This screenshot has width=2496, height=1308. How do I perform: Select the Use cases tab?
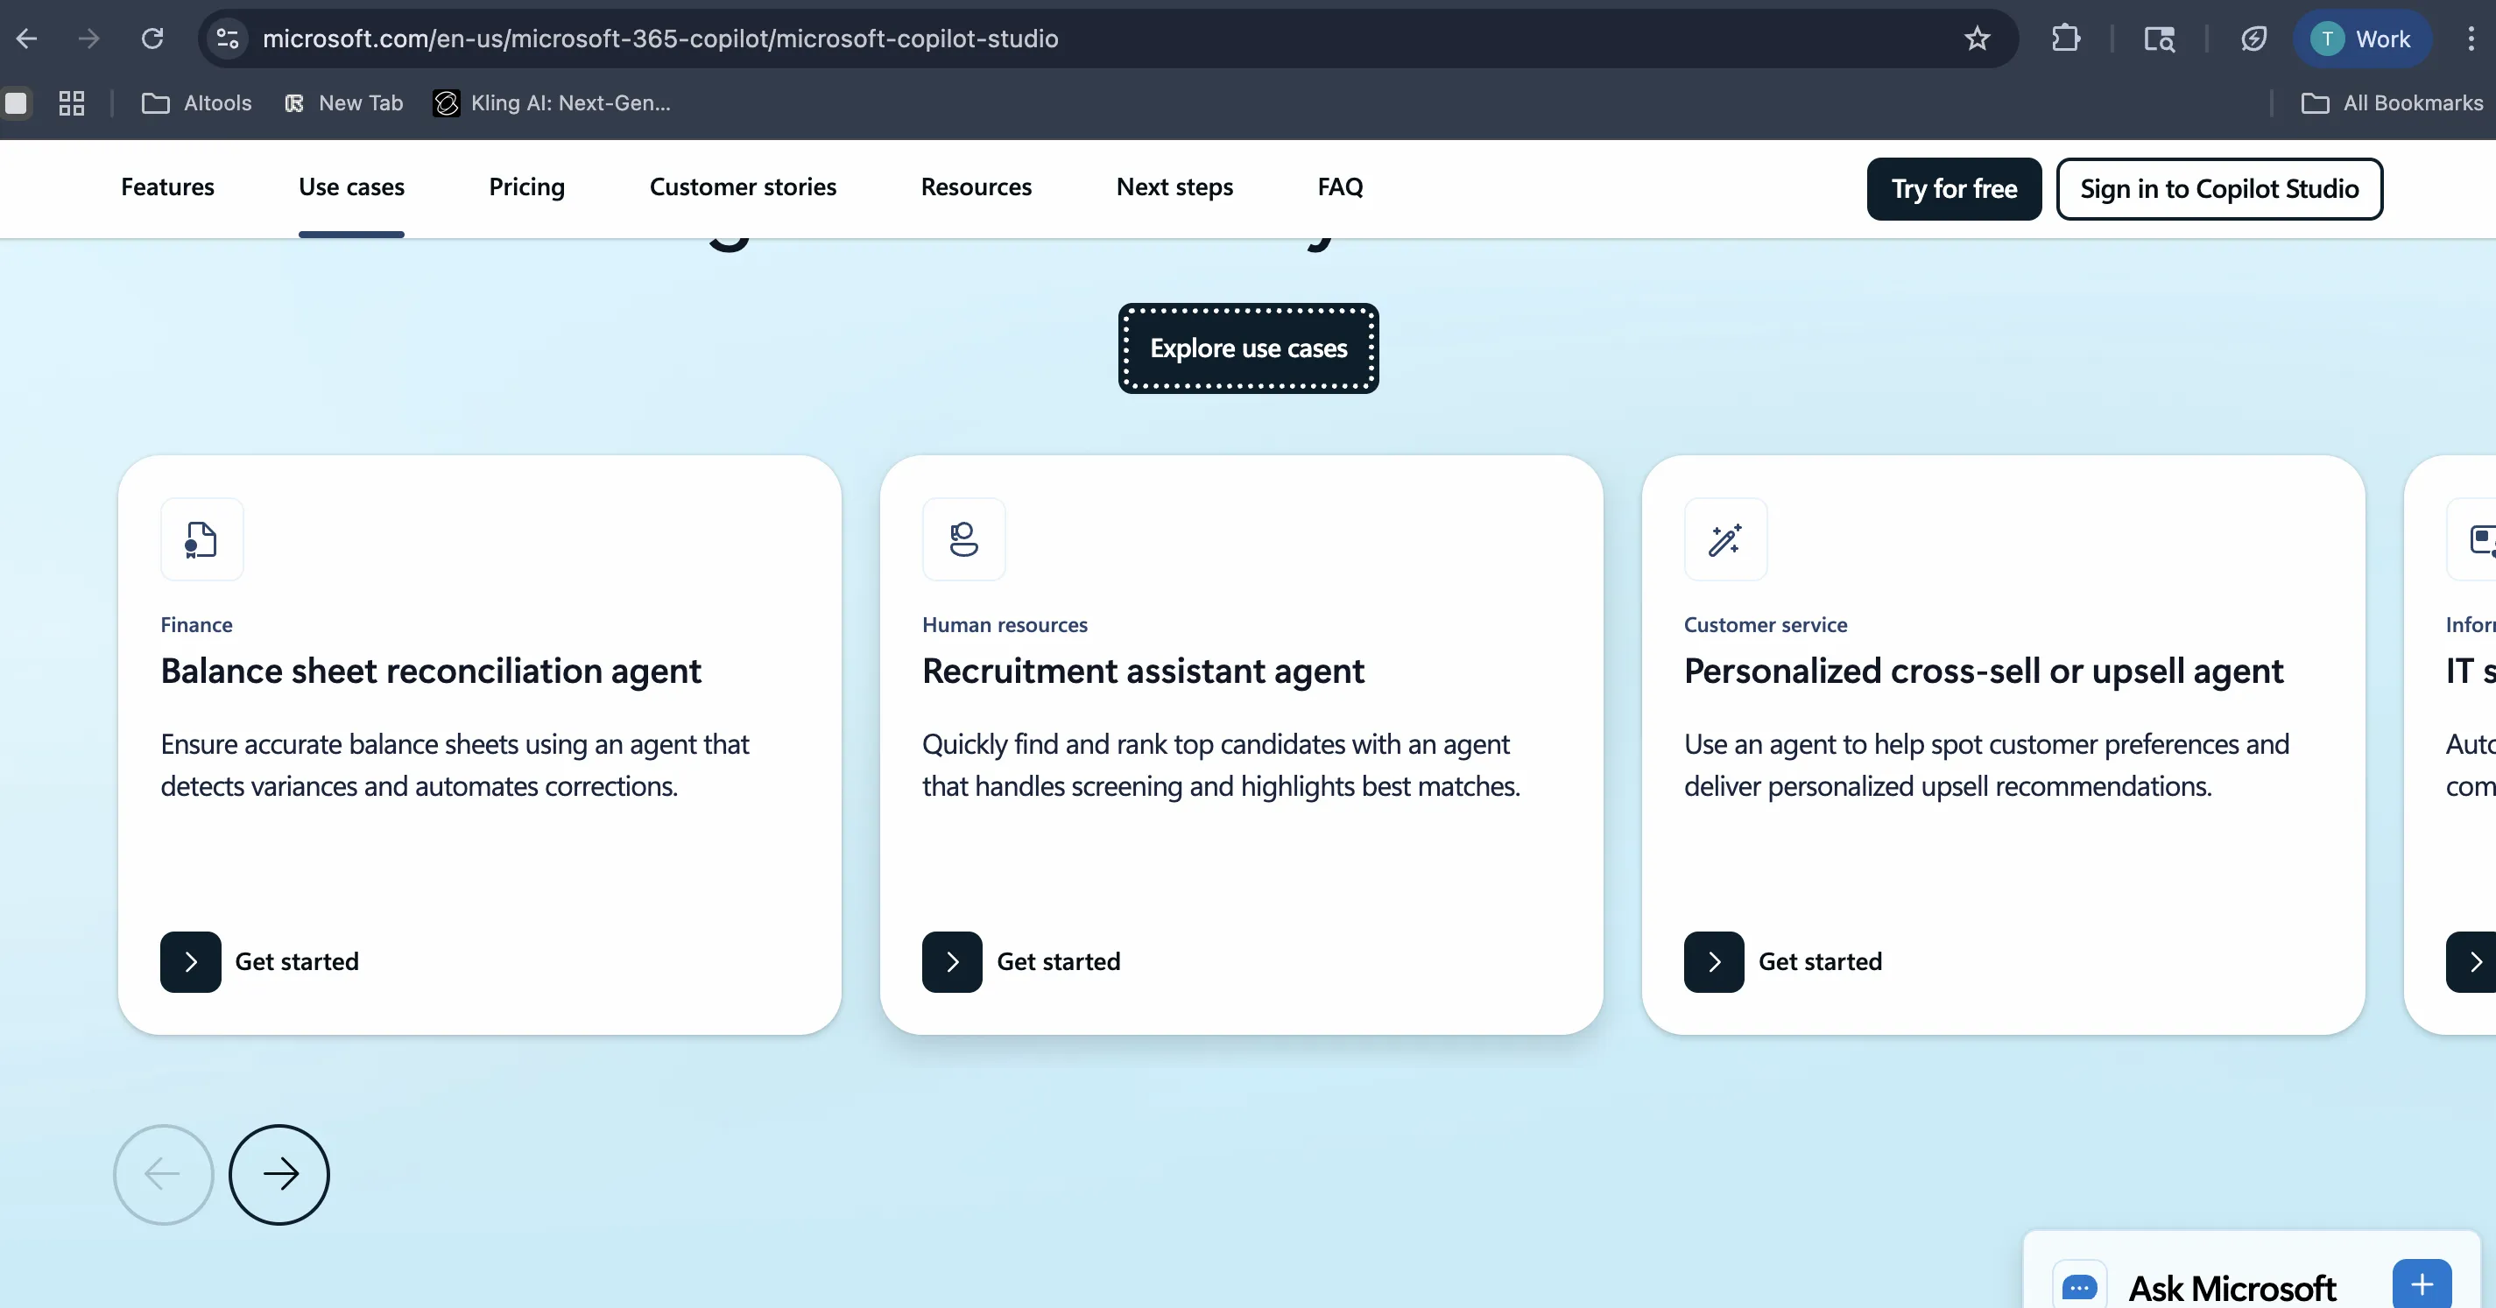tap(352, 187)
